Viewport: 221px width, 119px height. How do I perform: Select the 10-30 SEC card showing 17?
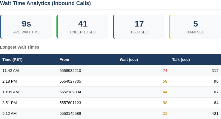click(x=139, y=27)
